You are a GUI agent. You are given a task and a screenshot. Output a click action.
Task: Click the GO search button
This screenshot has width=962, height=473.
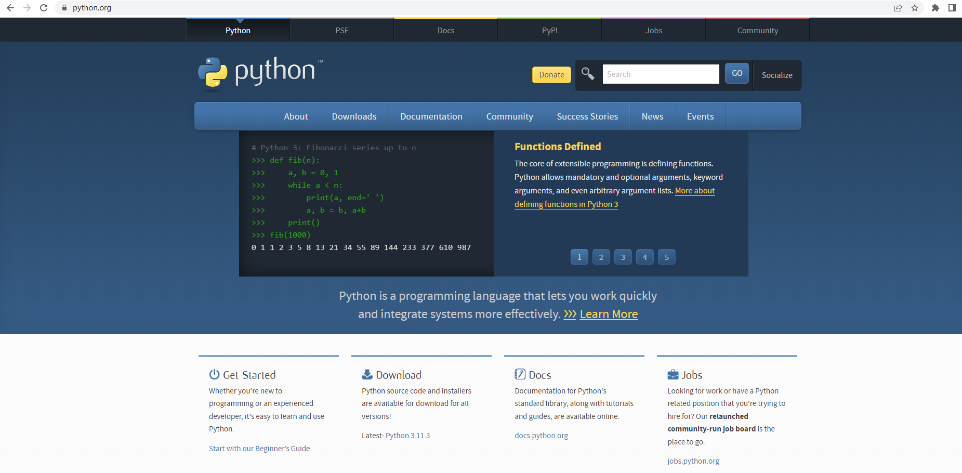tap(737, 73)
